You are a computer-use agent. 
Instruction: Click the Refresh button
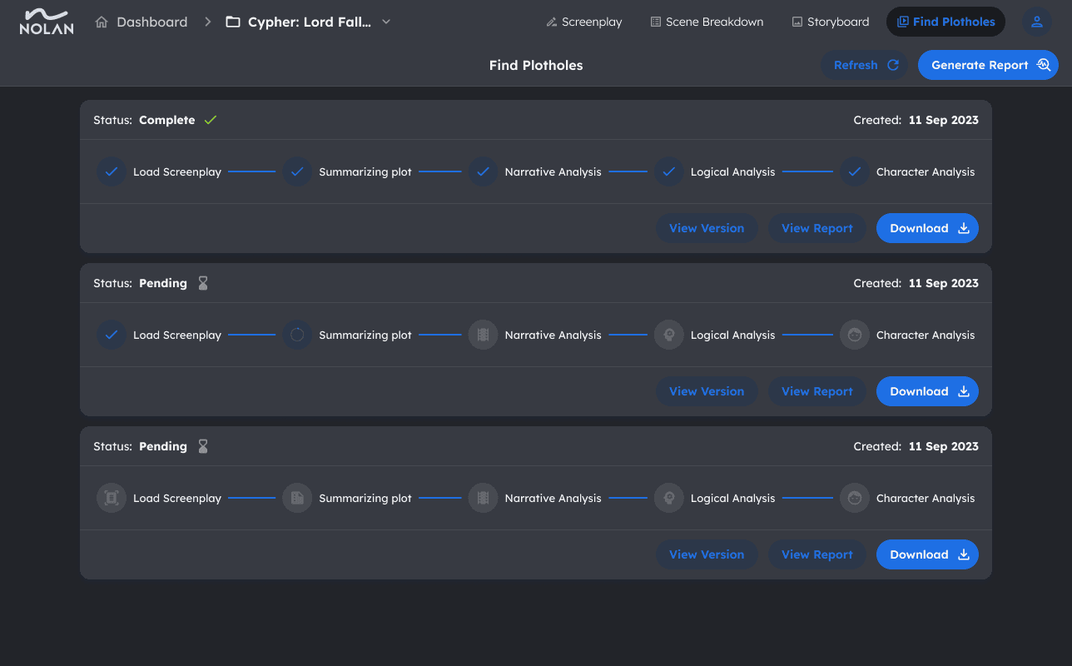pos(864,65)
